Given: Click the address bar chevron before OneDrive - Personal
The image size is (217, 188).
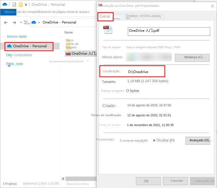Looking at the screenshot, I should click(x=39, y=22).
